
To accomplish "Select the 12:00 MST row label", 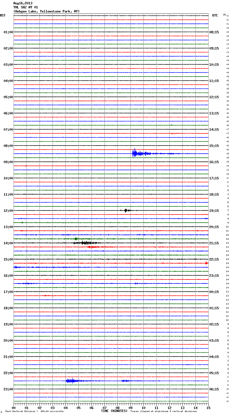I will tap(8, 211).
